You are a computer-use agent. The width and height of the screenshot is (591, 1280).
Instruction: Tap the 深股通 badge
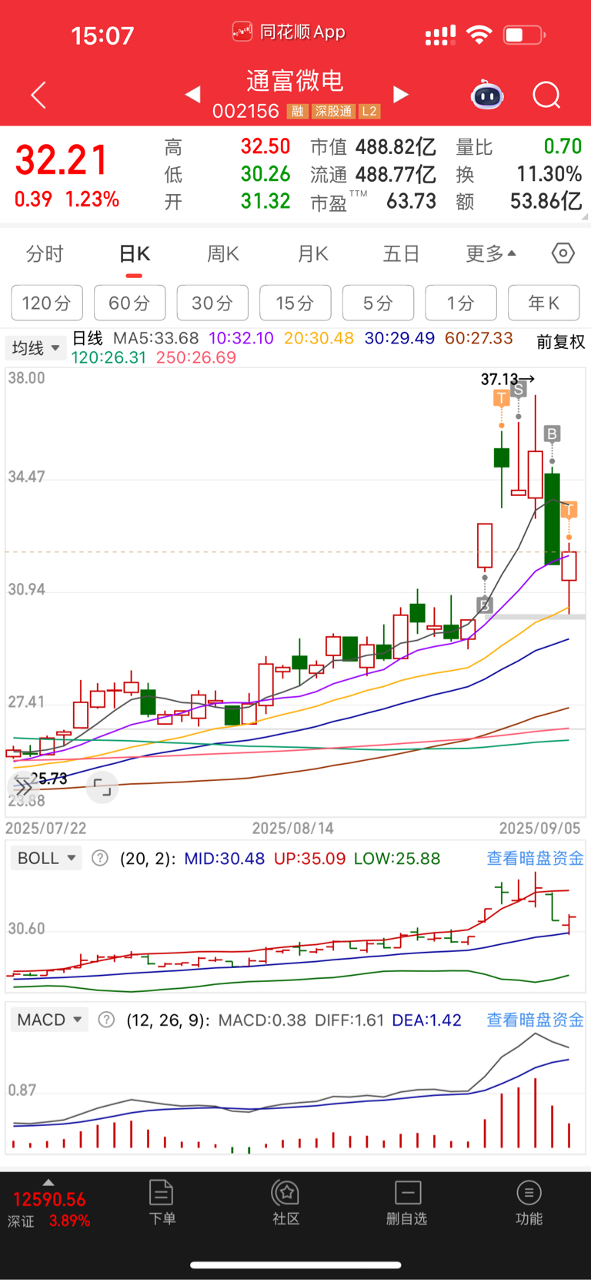click(x=333, y=112)
